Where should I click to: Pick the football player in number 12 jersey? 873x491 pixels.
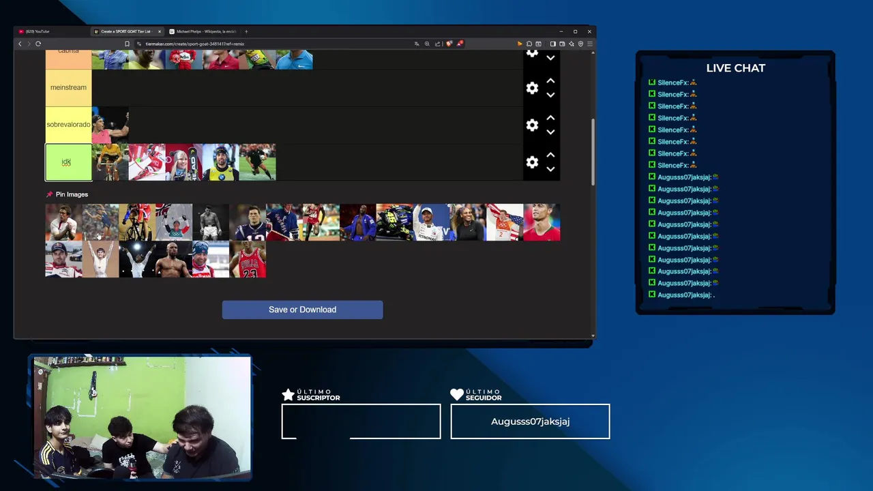[248, 222]
